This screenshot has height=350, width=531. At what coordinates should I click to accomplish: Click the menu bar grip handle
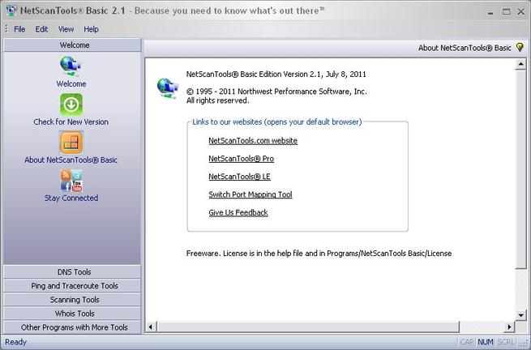[x=6, y=29]
